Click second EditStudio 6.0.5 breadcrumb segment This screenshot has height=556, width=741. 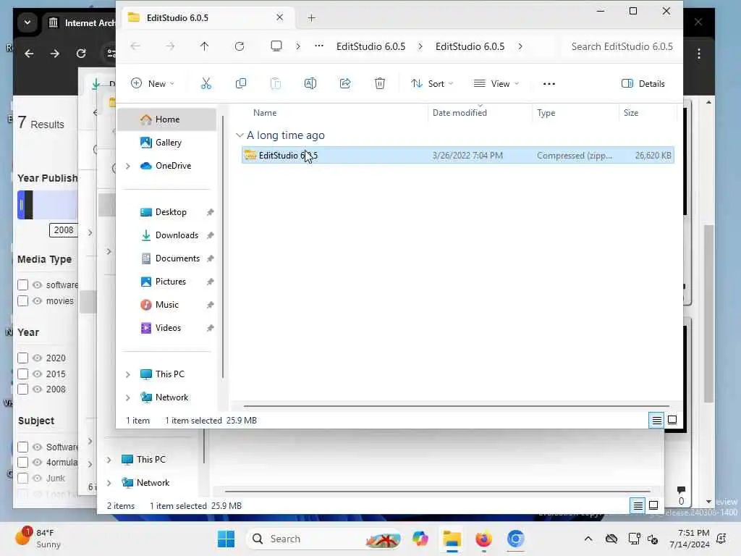tap(470, 46)
